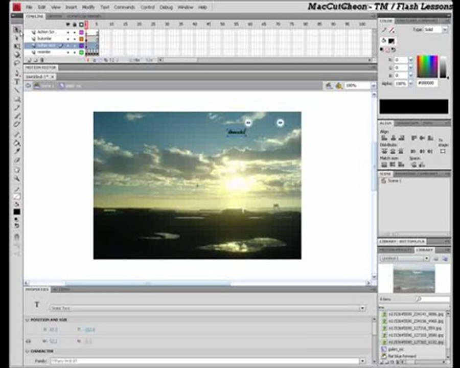Collapse Position and Size section
The height and width of the screenshot is (368, 460).
(x=27, y=320)
